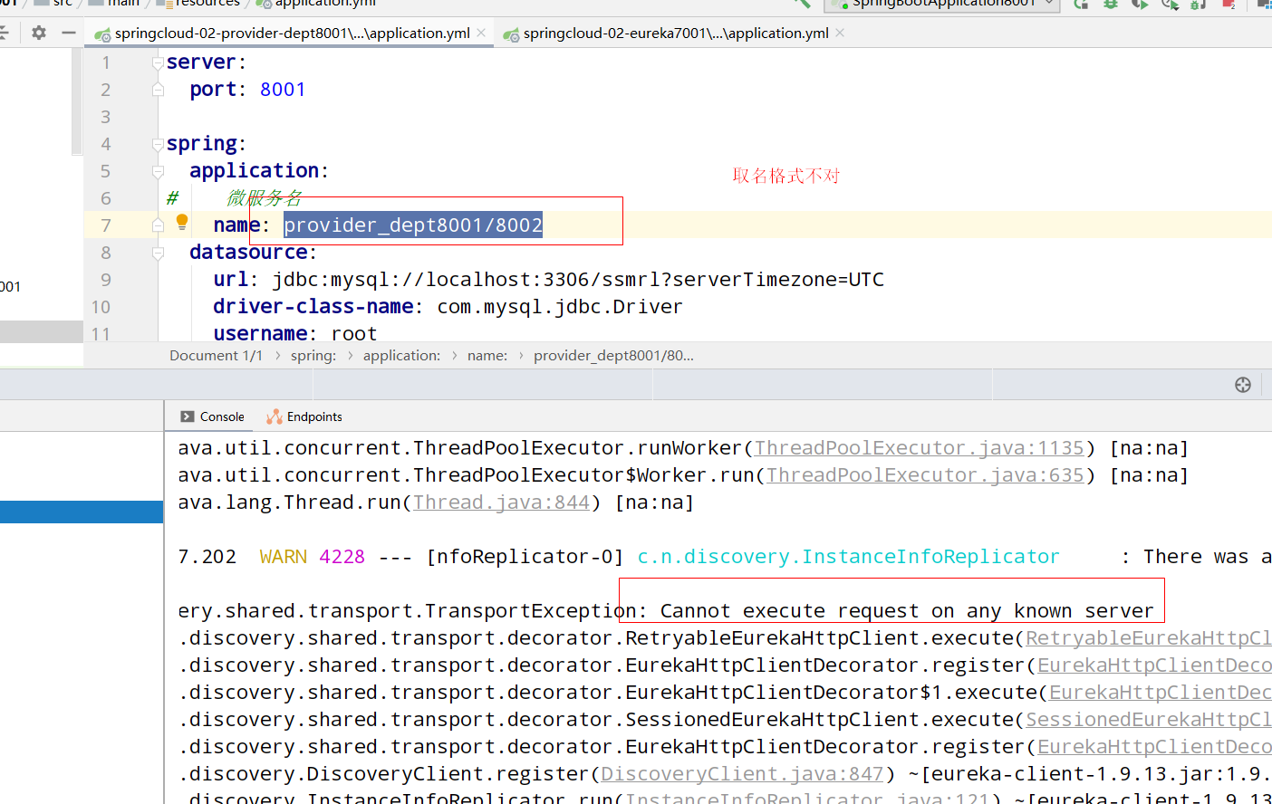Hide the project tool window with minus icon
Image resolution: width=1272 pixels, height=804 pixels.
pyautogui.click(x=69, y=33)
